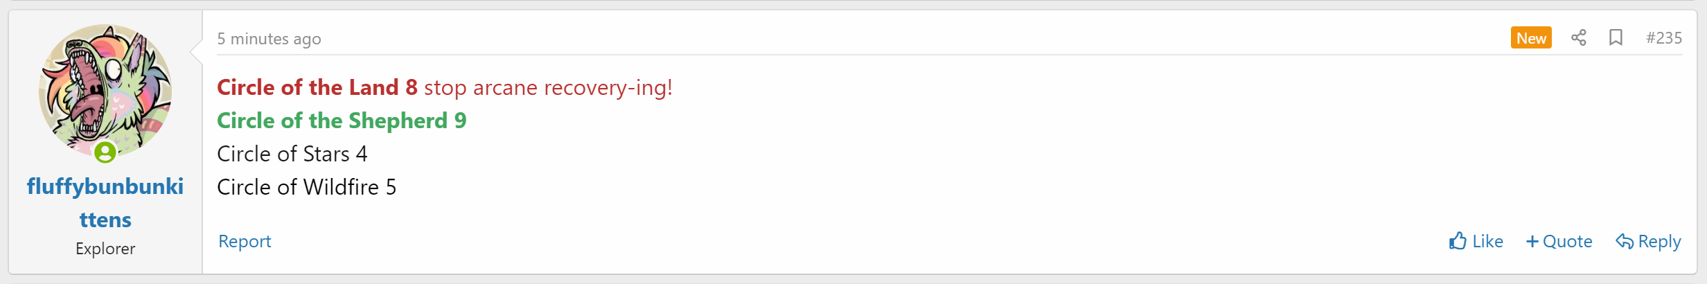Click the thumbs-up Like icon
Image resolution: width=1707 pixels, height=284 pixels.
1458,241
